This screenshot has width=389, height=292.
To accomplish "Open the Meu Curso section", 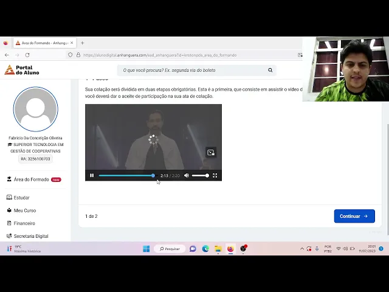I will 21,210.
